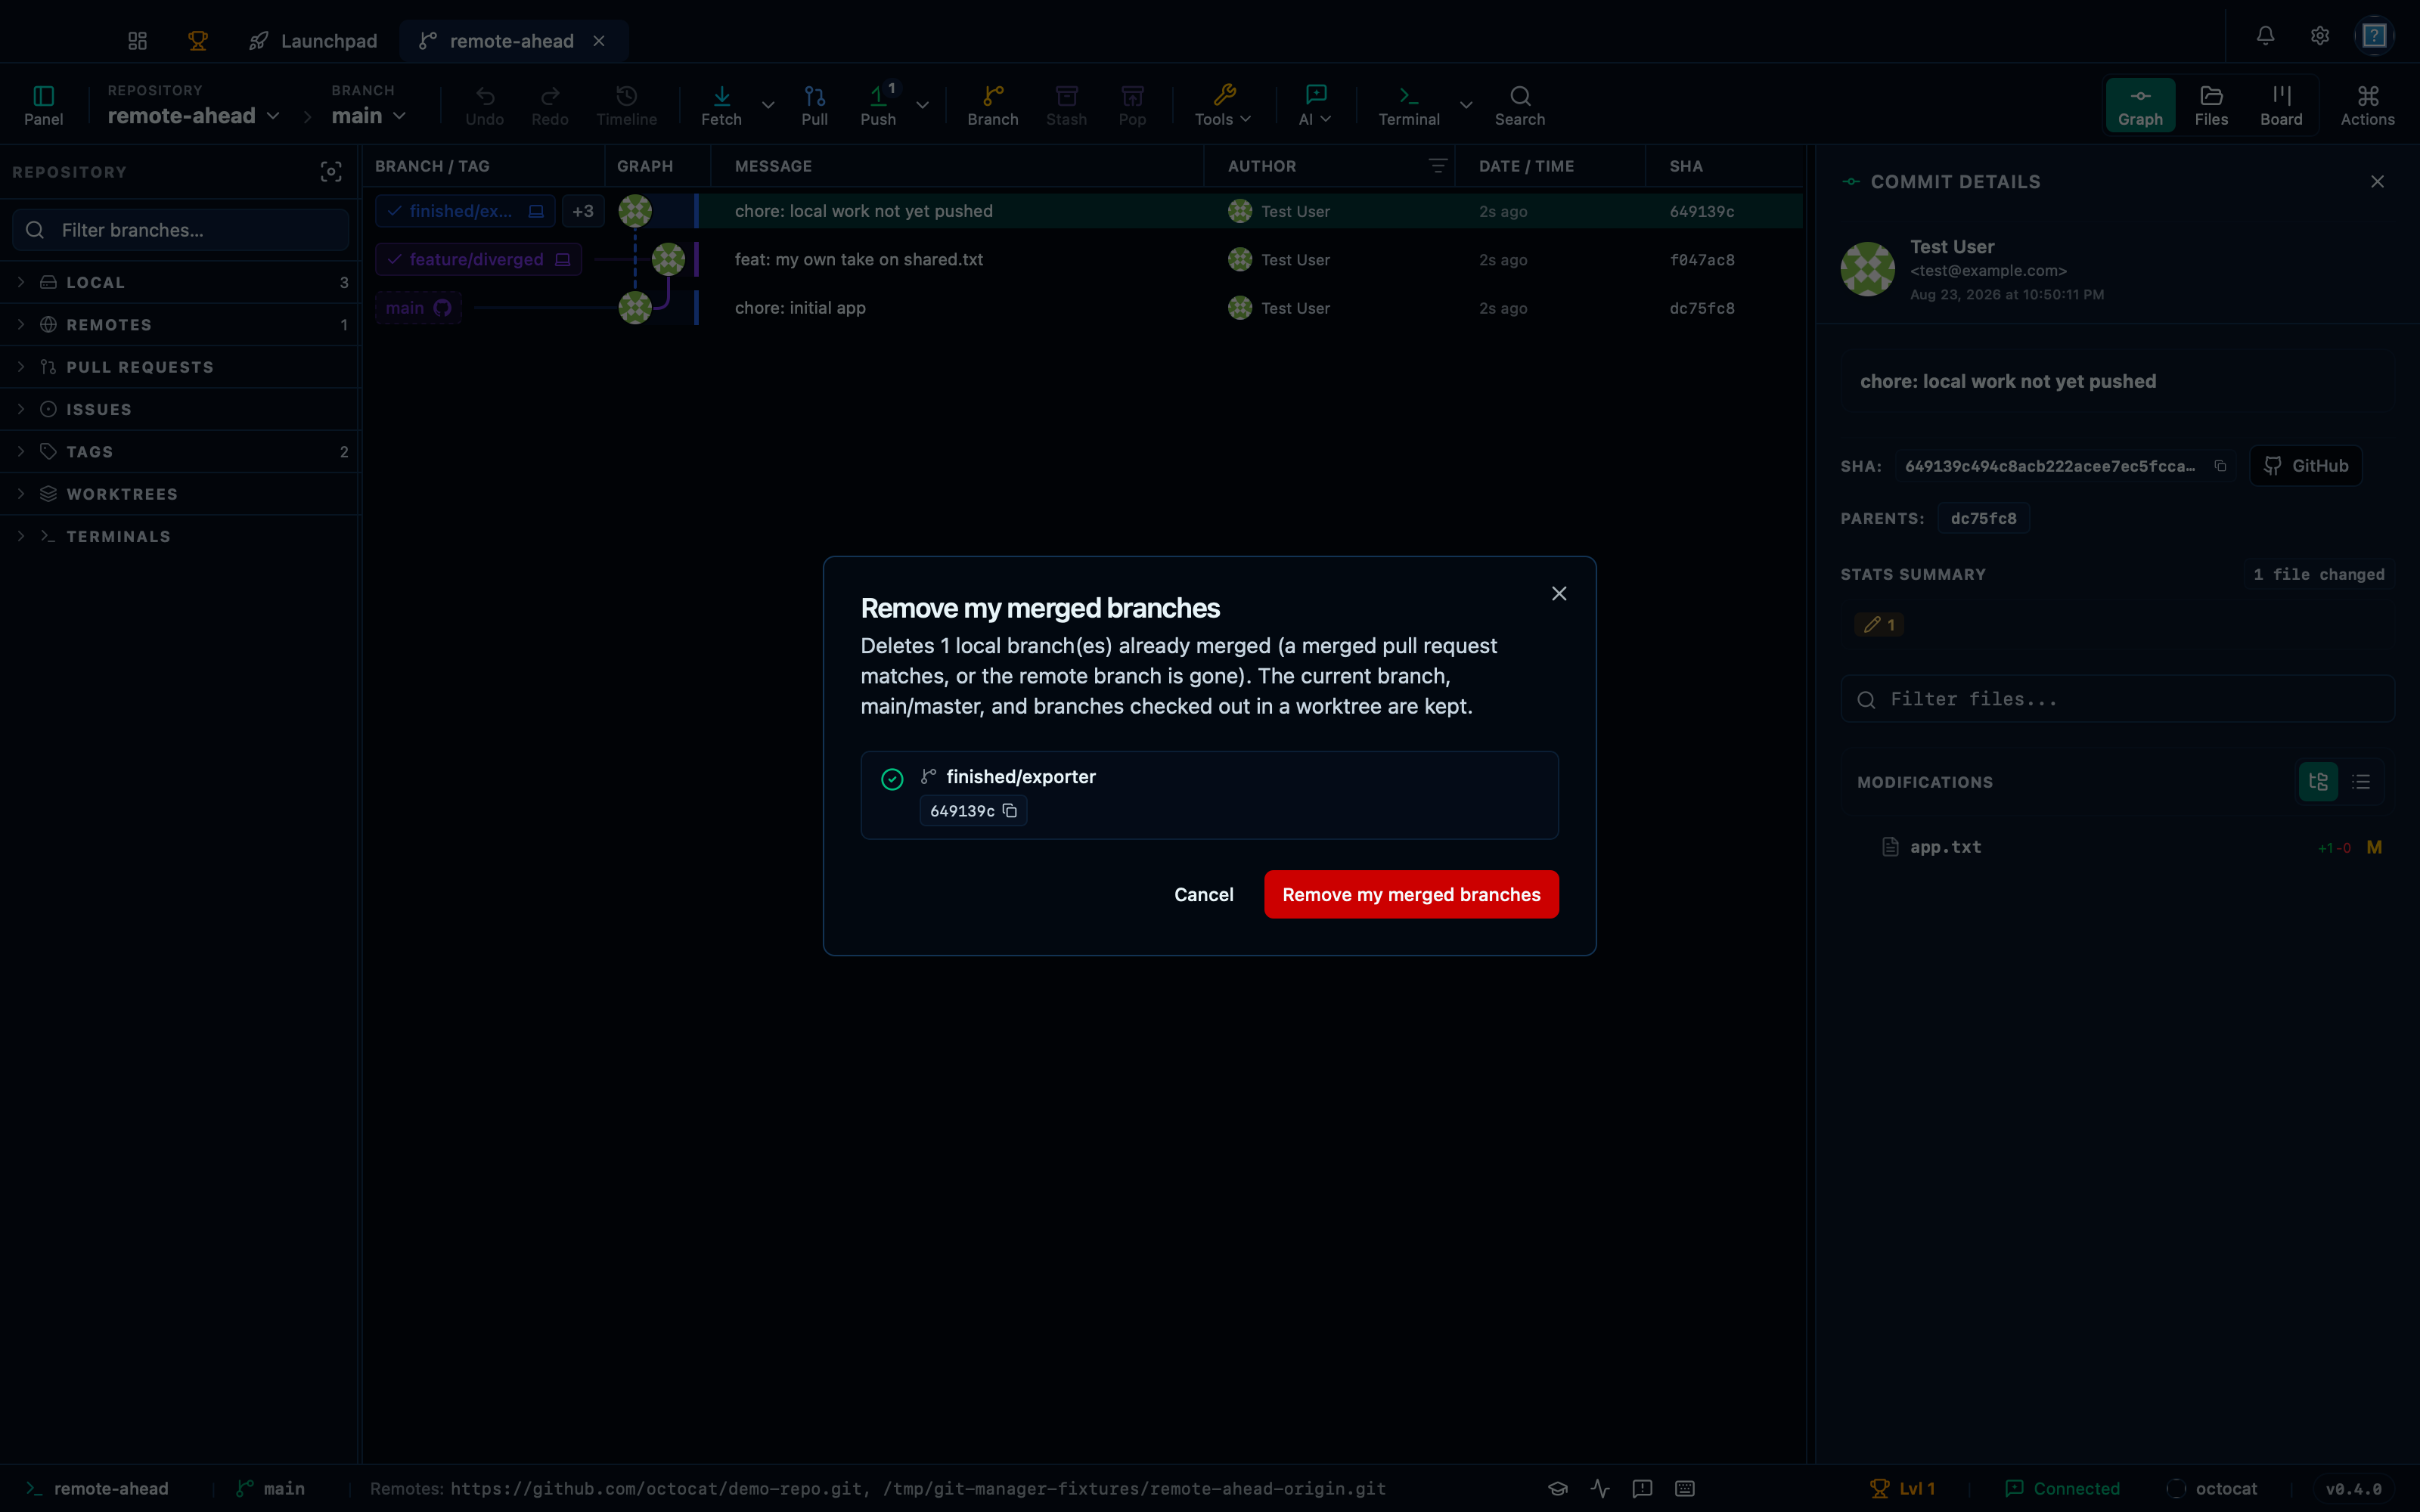Click the author filter icon
This screenshot has height=1512, width=2420.
tap(1438, 166)
